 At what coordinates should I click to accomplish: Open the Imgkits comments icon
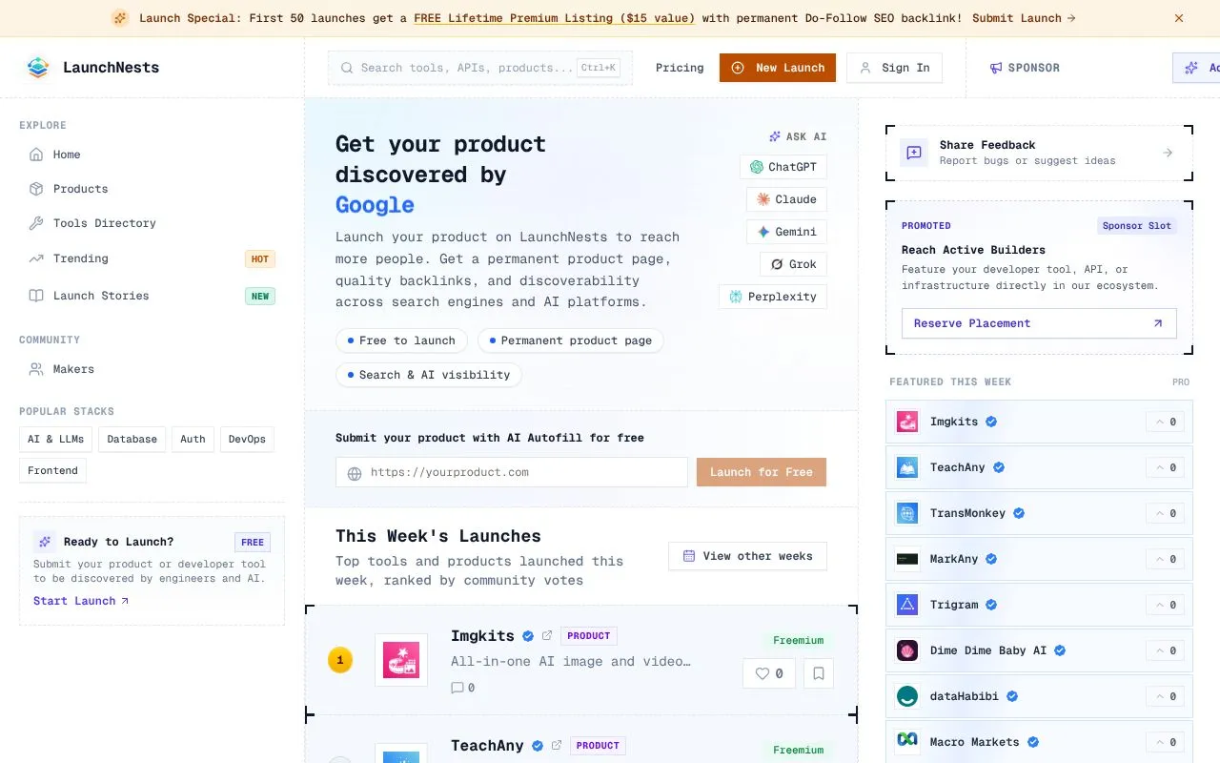coord(457,688)
